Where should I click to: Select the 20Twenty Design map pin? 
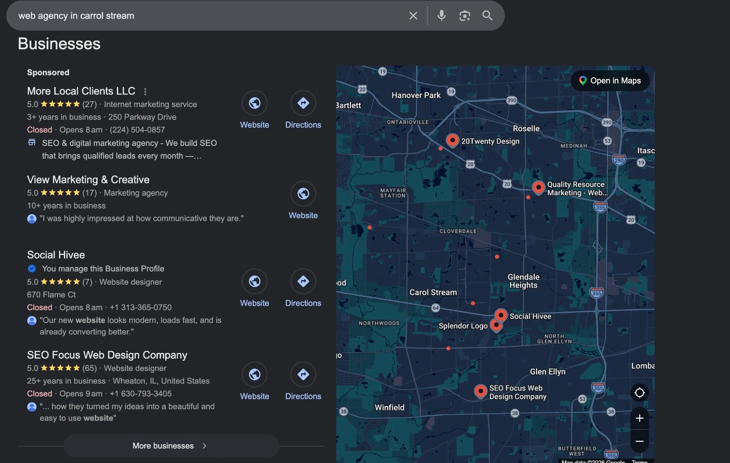point(452,140)
